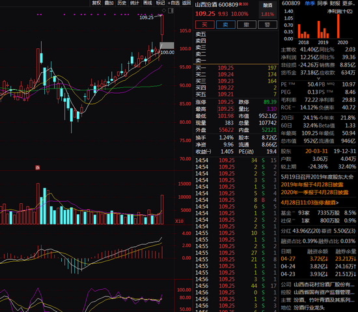The height and width of the screenshot is (312, 358).
Task: Click the 跌停 limit-down value 89.39
Action: point(270,102)
